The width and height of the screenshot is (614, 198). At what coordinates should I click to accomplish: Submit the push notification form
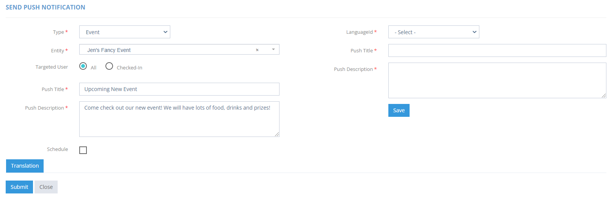click(19, 187)
